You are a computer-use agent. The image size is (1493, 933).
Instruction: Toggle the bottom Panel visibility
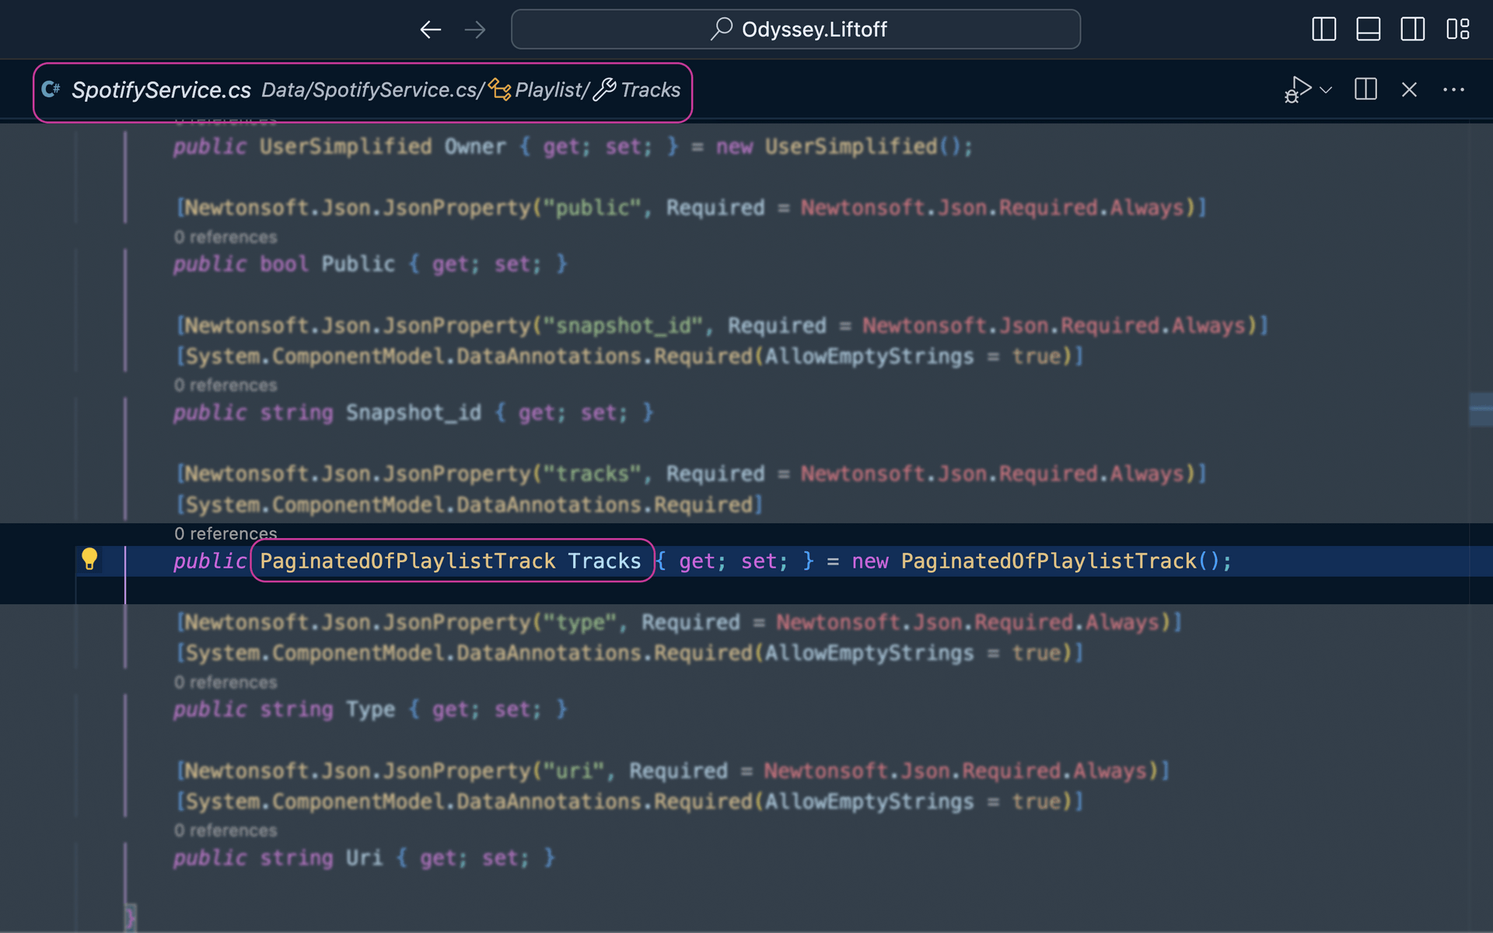(x=1369, y=29)
